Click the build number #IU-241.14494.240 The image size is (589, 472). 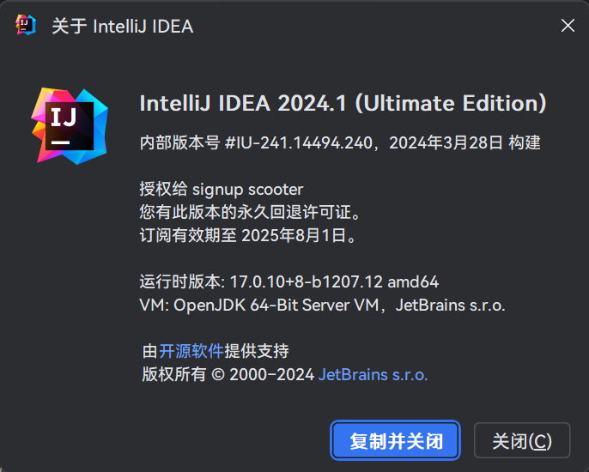300,143
